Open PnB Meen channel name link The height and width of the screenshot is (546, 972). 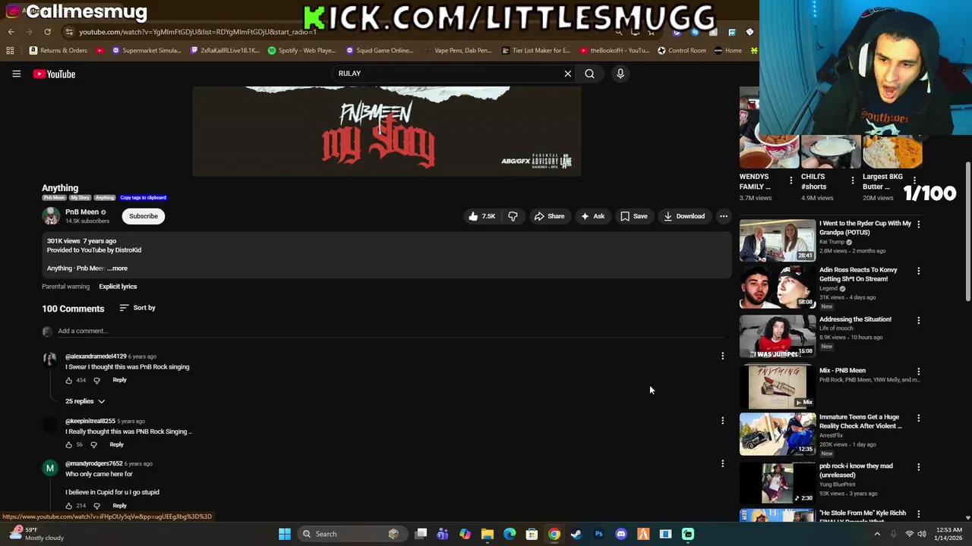(82, 212)
